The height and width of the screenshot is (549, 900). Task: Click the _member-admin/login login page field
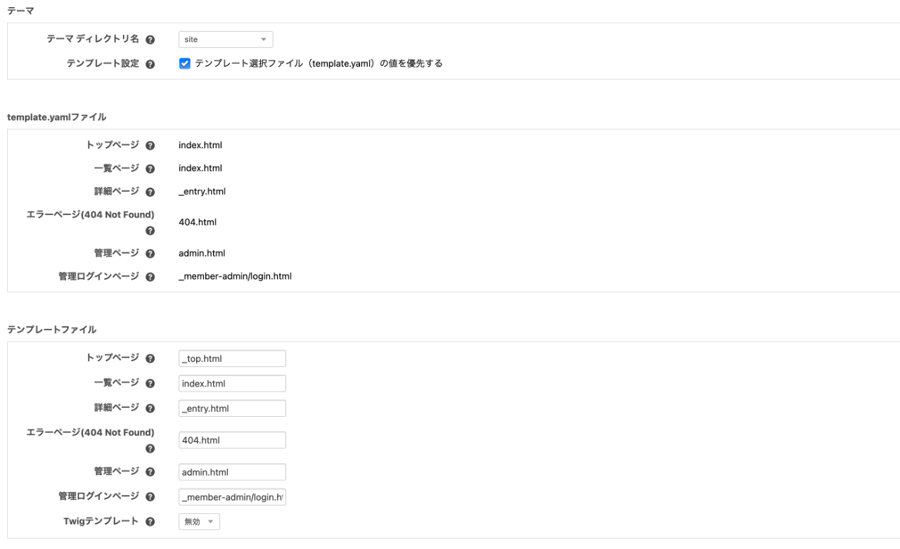(x=232, y=497)
